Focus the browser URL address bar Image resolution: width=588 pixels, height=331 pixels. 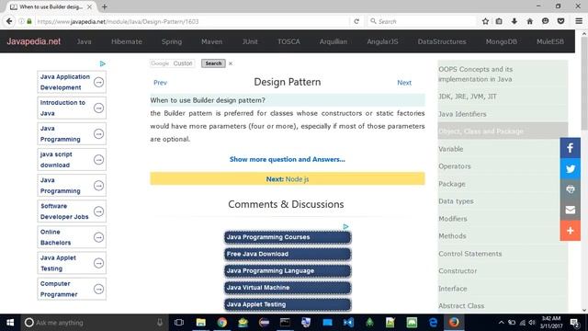tap(191, 21)
